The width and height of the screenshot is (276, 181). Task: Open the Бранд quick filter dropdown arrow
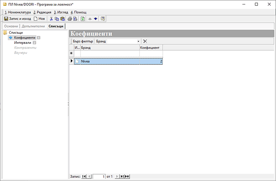point(138,41)
